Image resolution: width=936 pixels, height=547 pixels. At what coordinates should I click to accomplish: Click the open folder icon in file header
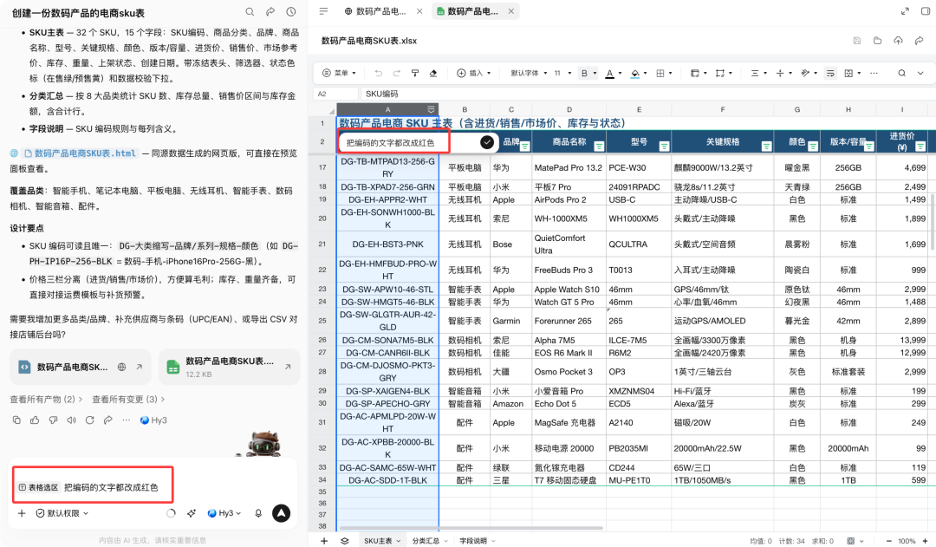pyautogui.click(x=877, y=41)
